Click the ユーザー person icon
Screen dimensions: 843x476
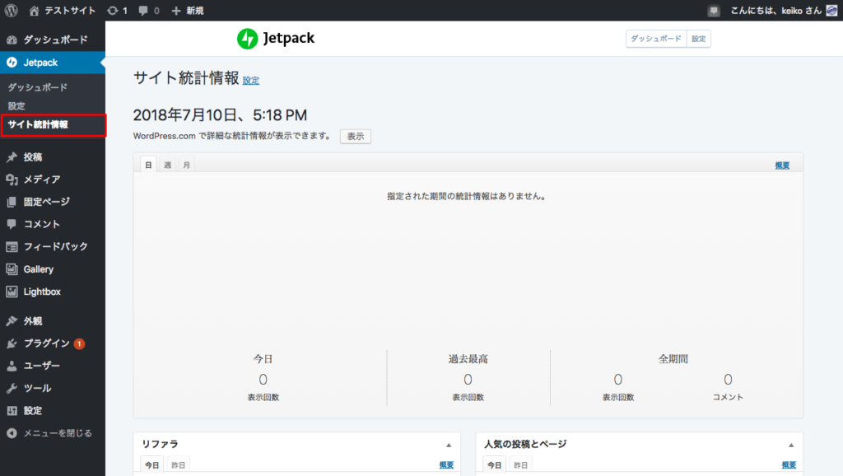[x=12, y=366]
